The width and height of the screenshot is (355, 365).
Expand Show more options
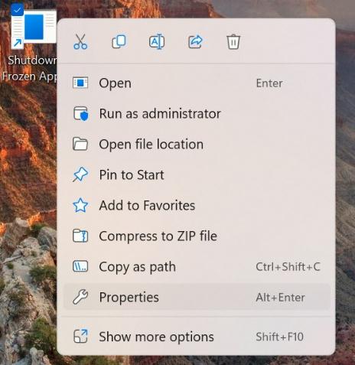(x=196, y=337)
